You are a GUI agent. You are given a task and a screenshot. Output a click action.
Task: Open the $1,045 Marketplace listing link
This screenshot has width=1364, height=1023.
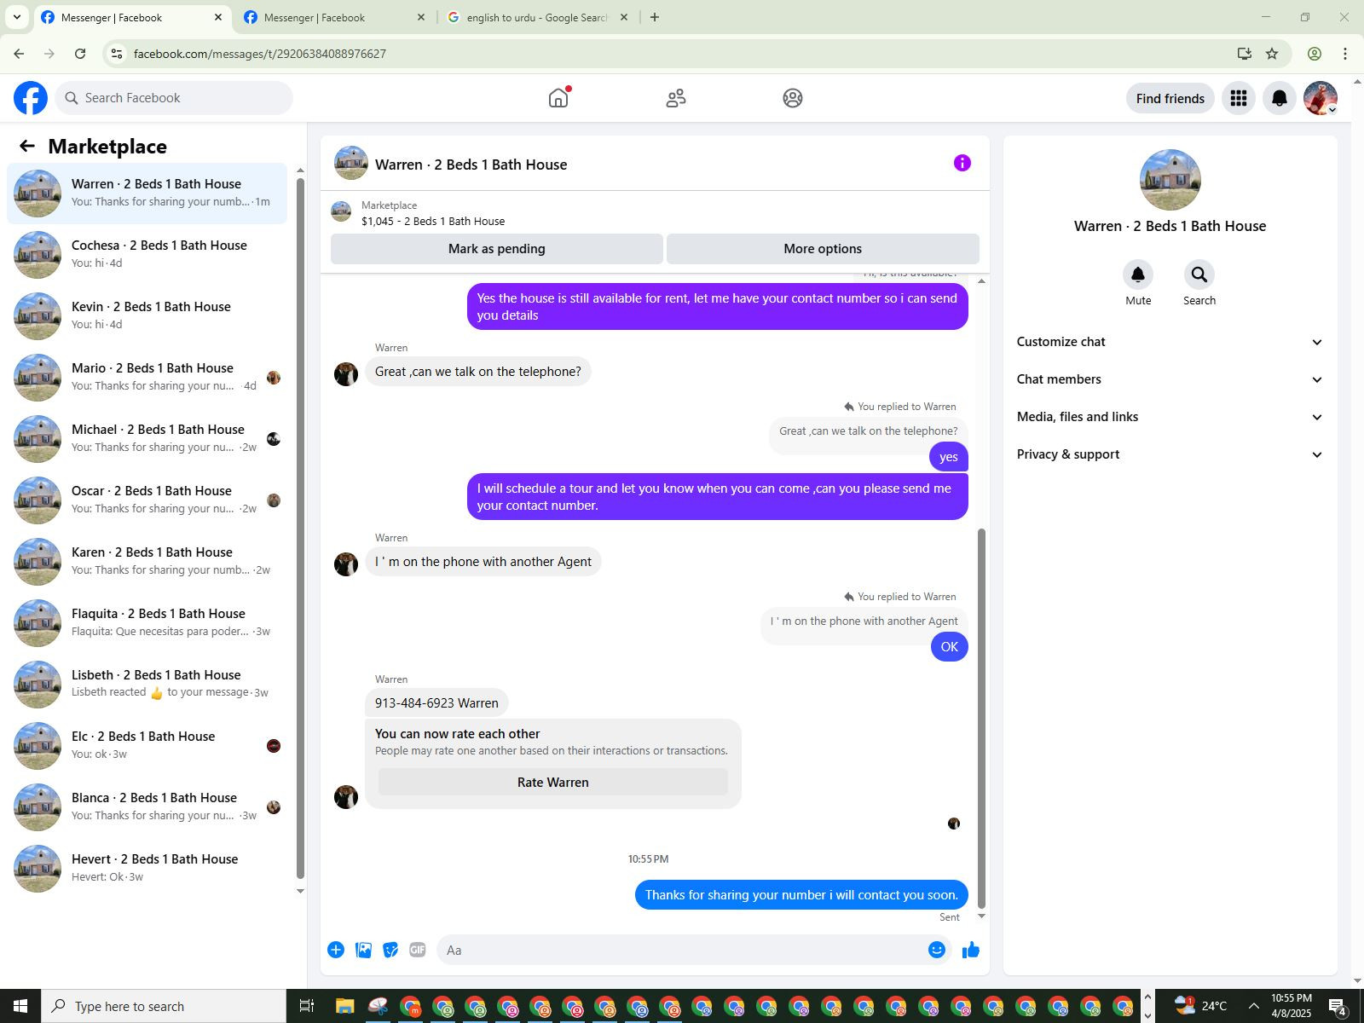tap(433, 221)
